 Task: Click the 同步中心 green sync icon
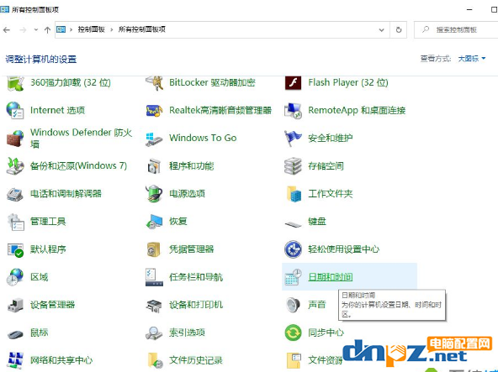(x=293, y=333)
